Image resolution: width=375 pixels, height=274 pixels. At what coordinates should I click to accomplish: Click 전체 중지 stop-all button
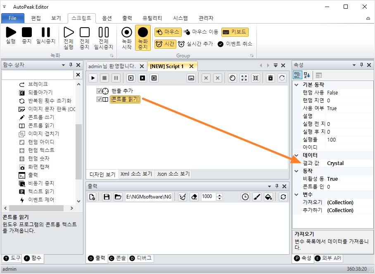click(x=85, y=38)
